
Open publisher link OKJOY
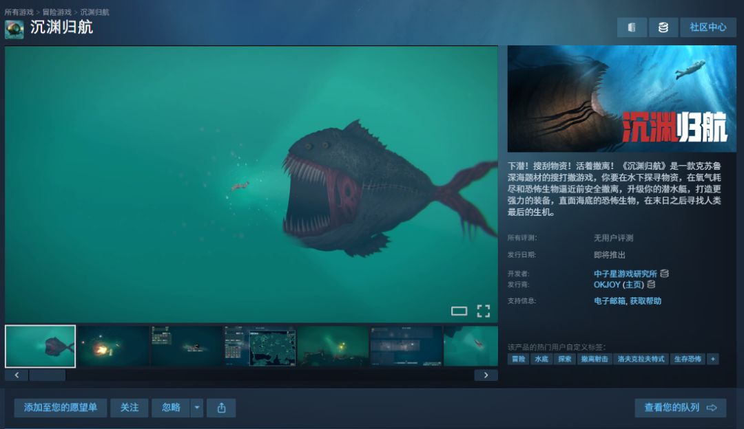(607, 285)
